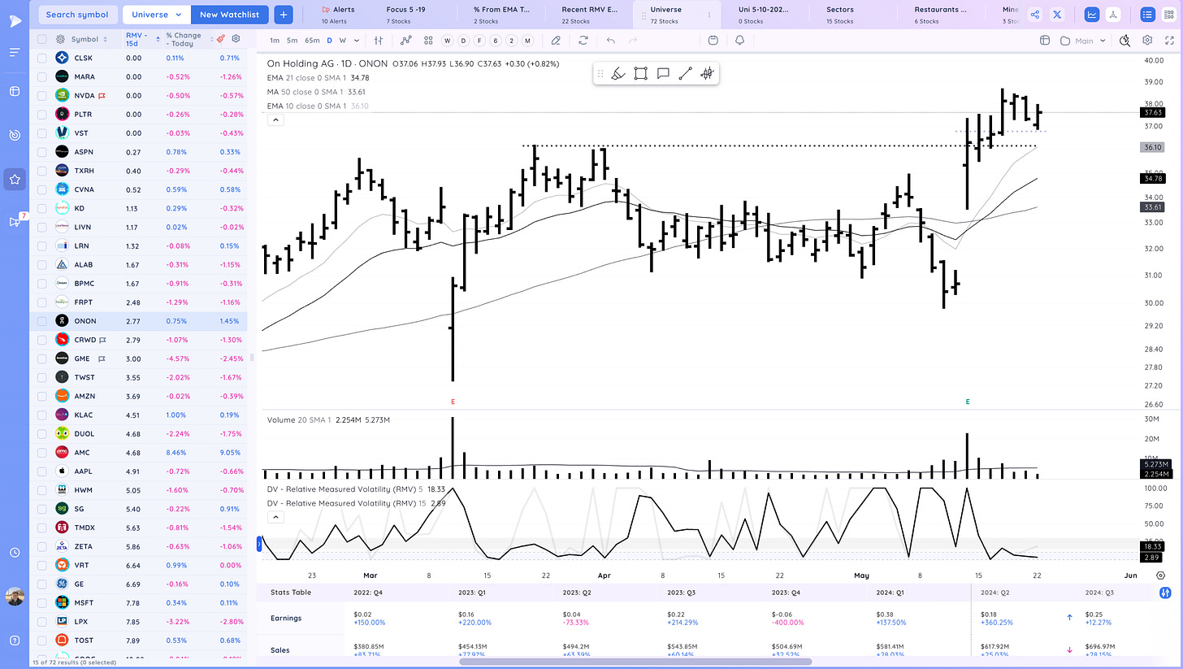The height and width of the screenshot is (669, 1183).
Task: Open Focus 5 -19 watchlist tab
Action: pos(404,14)
